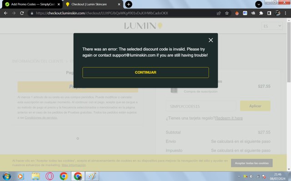
Task: Open the first Chrome taskbar icon
Action: (64, 176)
